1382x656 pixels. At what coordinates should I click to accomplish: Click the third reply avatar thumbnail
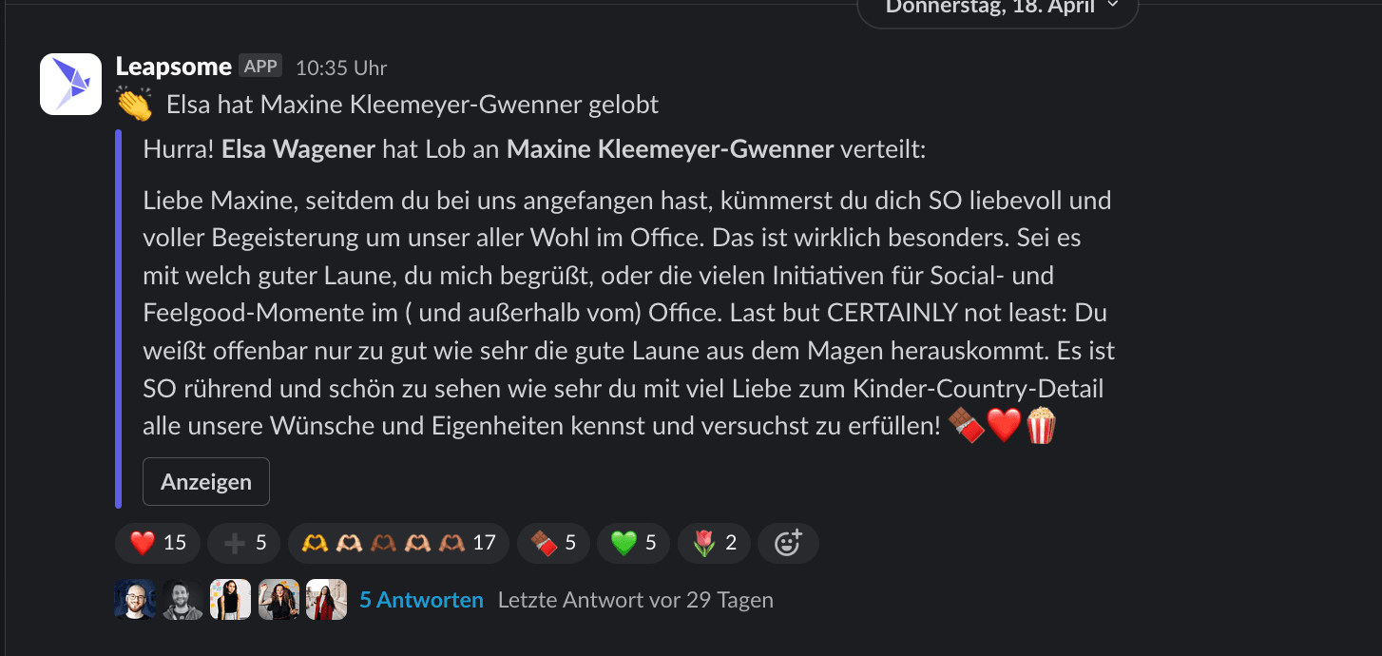[x=230, y=600]
